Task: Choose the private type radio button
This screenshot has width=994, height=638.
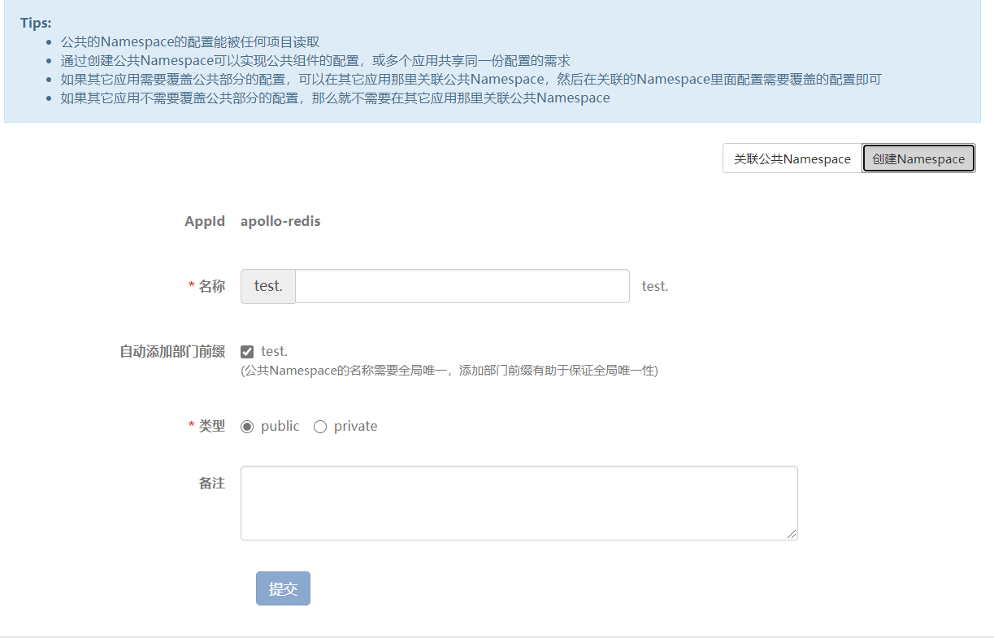Action: tap(320, 427)
